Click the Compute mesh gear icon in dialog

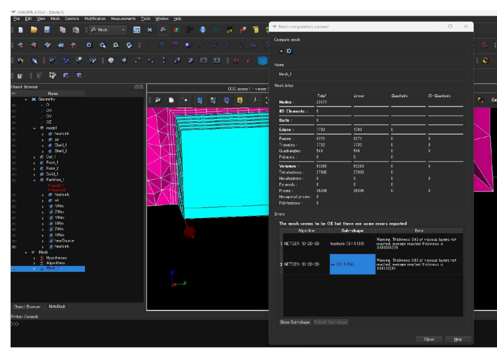pos(289,51)
